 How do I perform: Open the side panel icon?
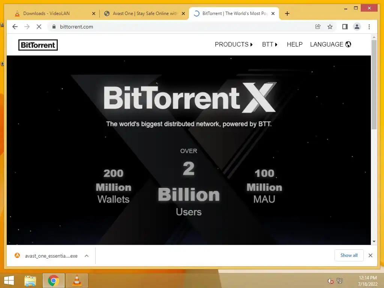tap(345, 27)
